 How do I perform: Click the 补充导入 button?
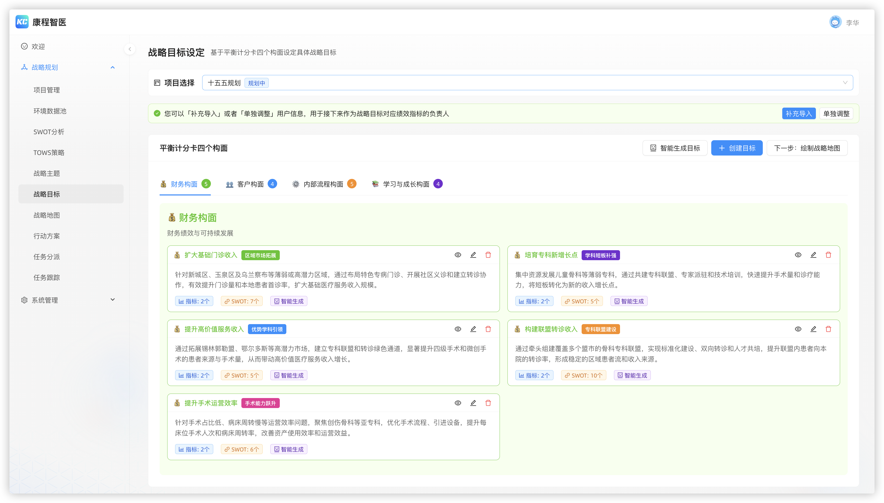799,114
